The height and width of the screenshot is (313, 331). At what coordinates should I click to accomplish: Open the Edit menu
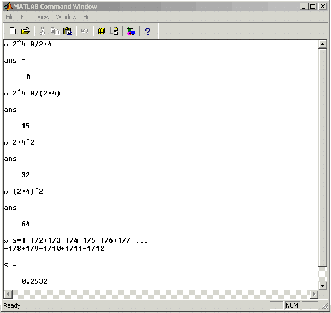(x=26, y=17)
